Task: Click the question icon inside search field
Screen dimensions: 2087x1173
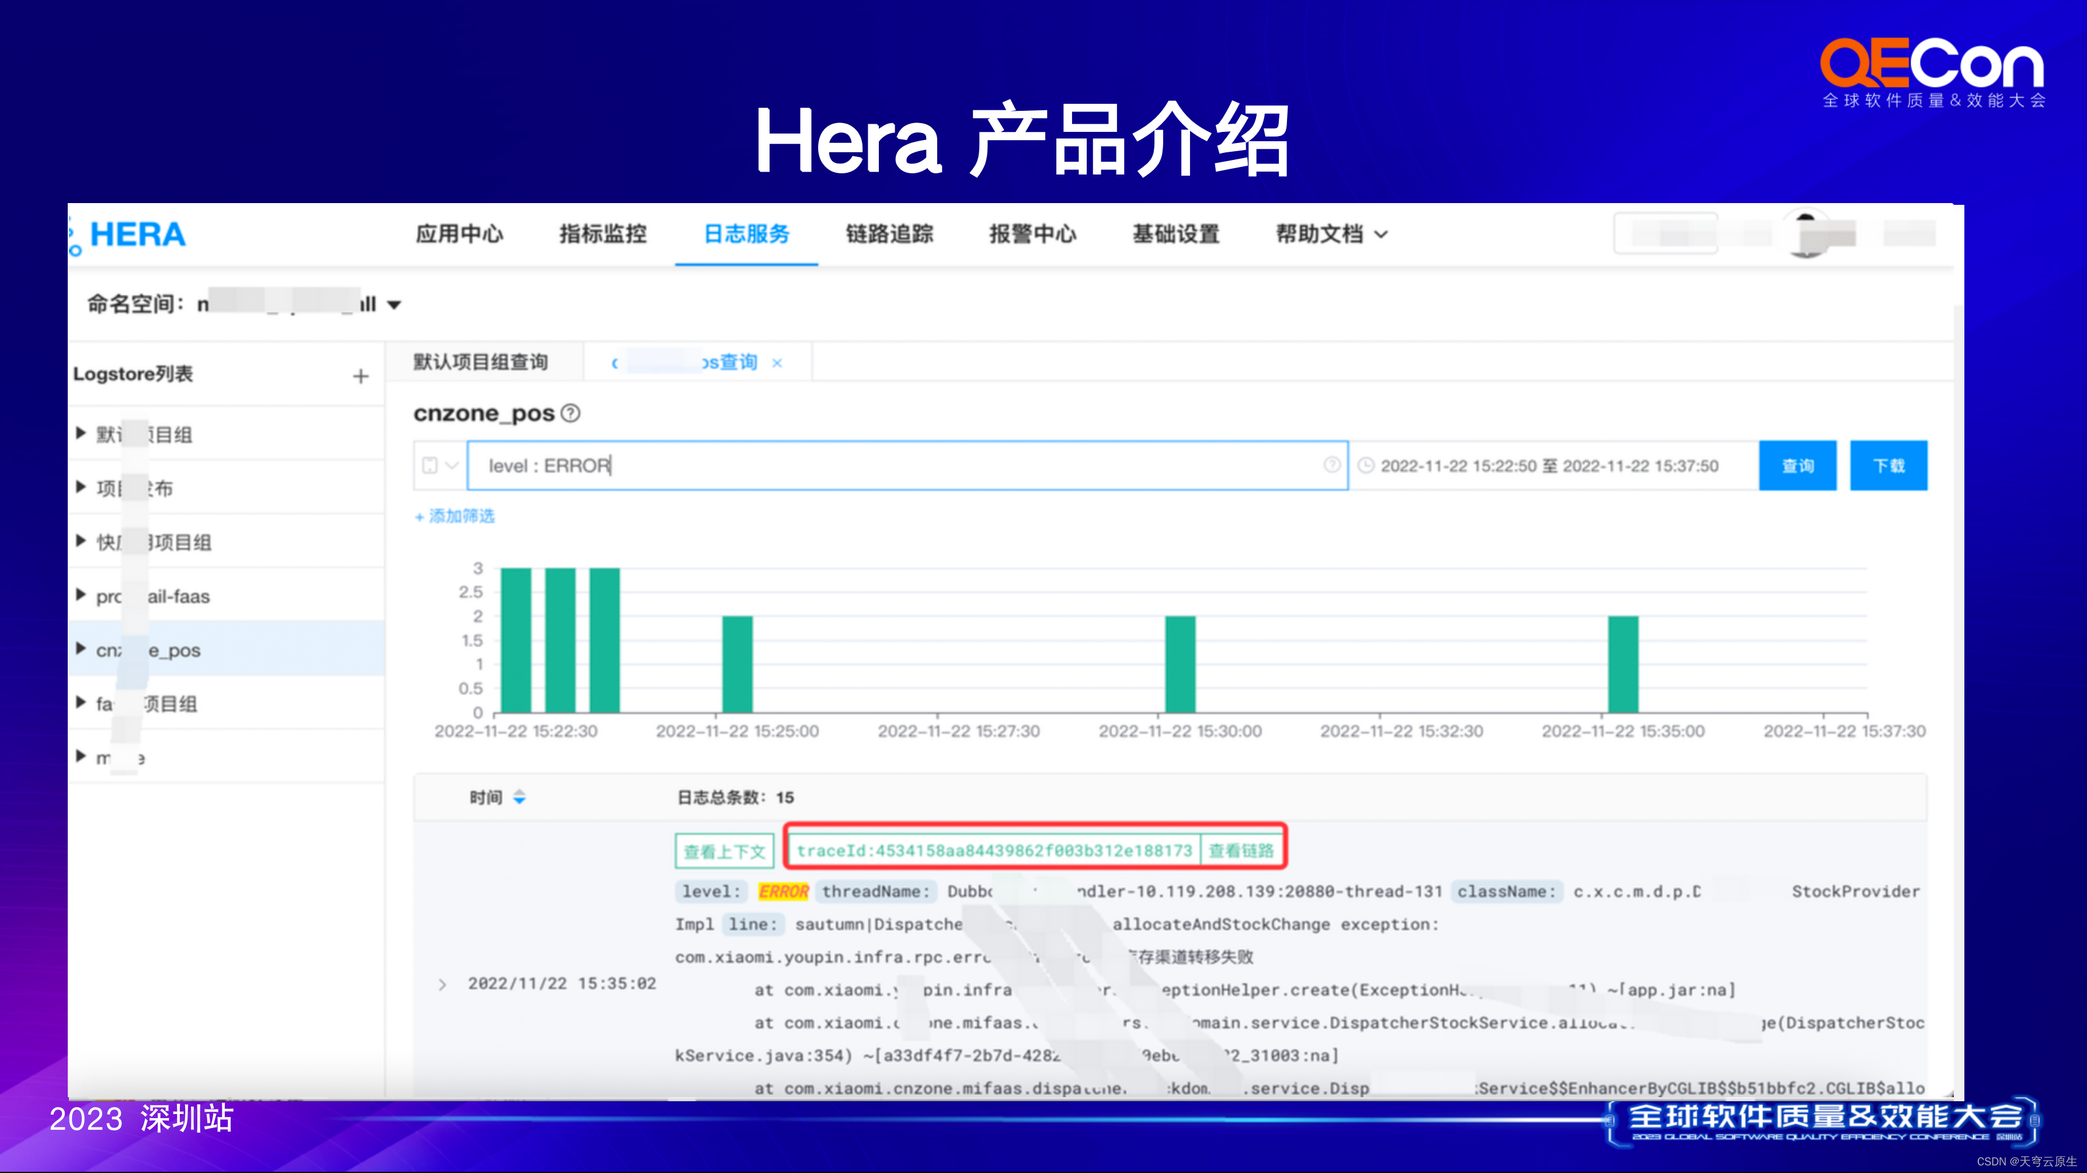Action: pos(1331,465)
